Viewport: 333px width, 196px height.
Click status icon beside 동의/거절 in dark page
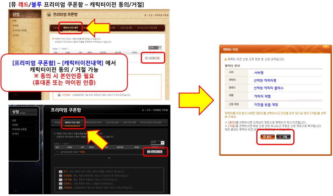[149, 152]
